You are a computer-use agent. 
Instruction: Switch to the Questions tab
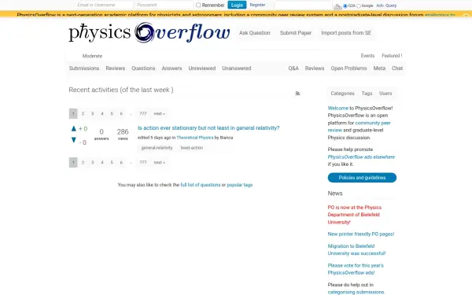click(143, 68)
